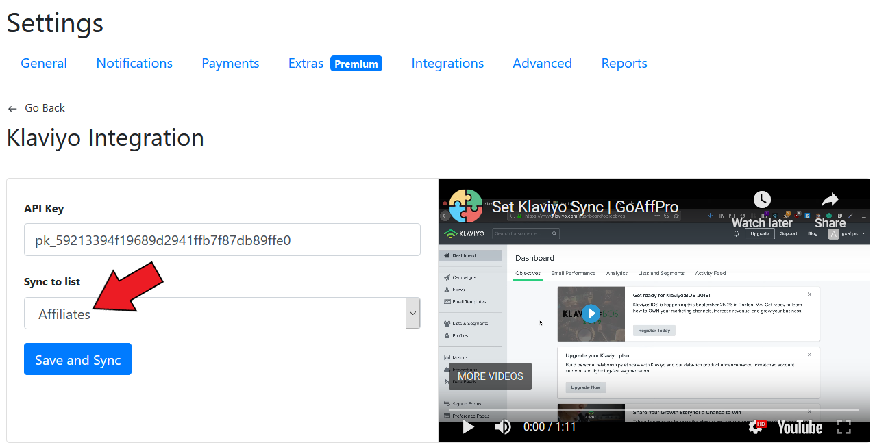Click the Share arrow icon on the video
875x447 pixels.
coord(830,200)
